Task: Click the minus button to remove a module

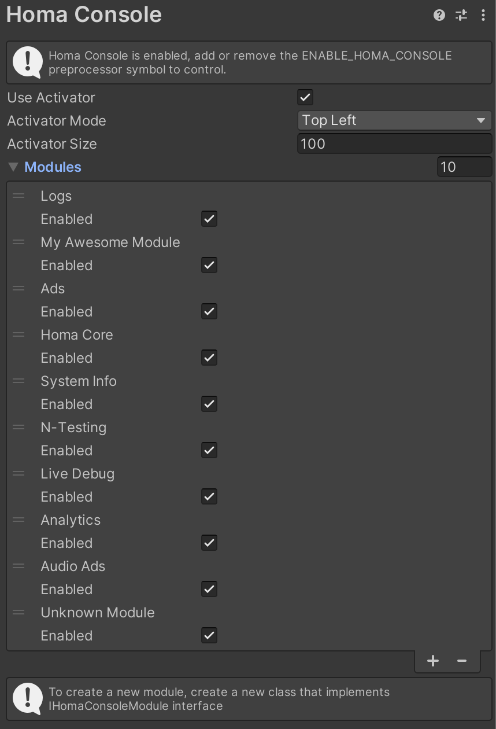Action: click(x=462, y=661)
